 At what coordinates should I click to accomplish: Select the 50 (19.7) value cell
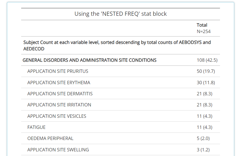206,71
